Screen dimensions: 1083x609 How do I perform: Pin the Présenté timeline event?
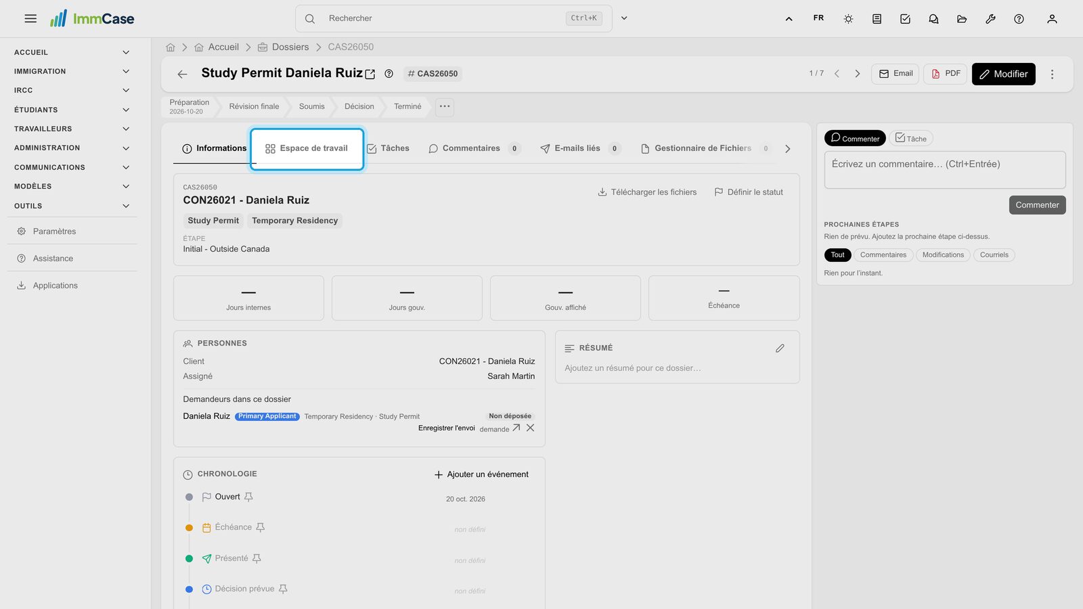[257, 558]
